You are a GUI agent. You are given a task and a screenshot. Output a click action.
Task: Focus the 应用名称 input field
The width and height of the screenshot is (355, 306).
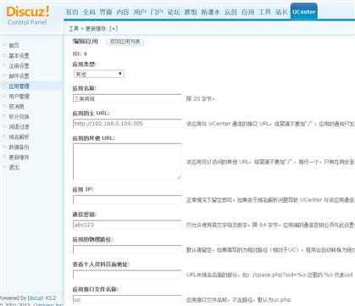[127, 98]
